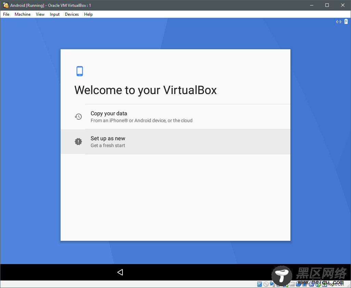Click the blue phone icon above the welcome heading
Viewport: 351px width, 288px height.
click(80, 71)
